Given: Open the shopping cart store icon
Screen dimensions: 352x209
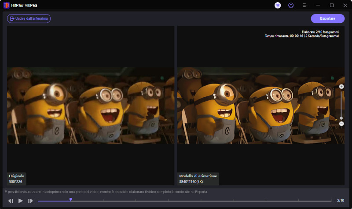Looking at the screenshot, I should click(278, 5).
